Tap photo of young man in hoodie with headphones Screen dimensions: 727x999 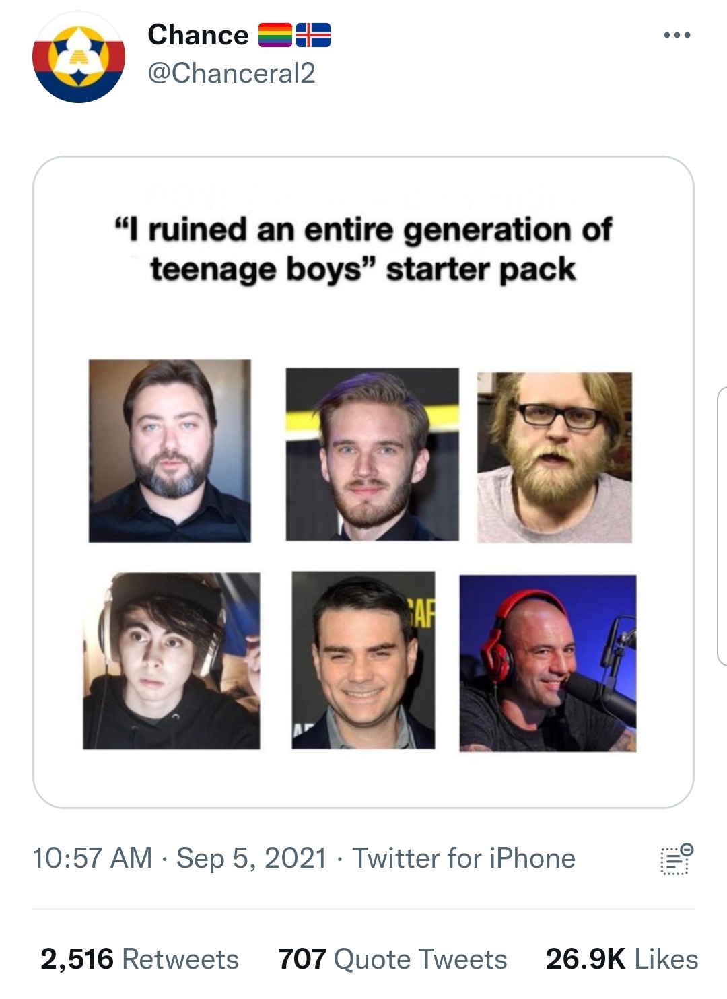pyautogui.click(x=171, y=660)
